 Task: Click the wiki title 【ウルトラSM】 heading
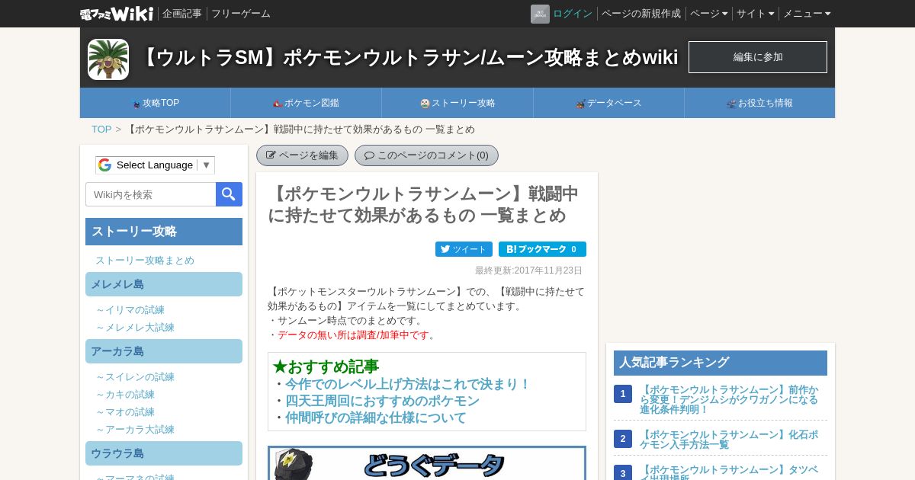[408, 57]
